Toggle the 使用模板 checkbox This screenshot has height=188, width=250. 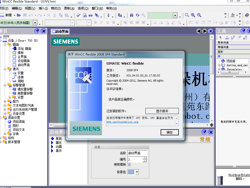click(x=129, y=164)
